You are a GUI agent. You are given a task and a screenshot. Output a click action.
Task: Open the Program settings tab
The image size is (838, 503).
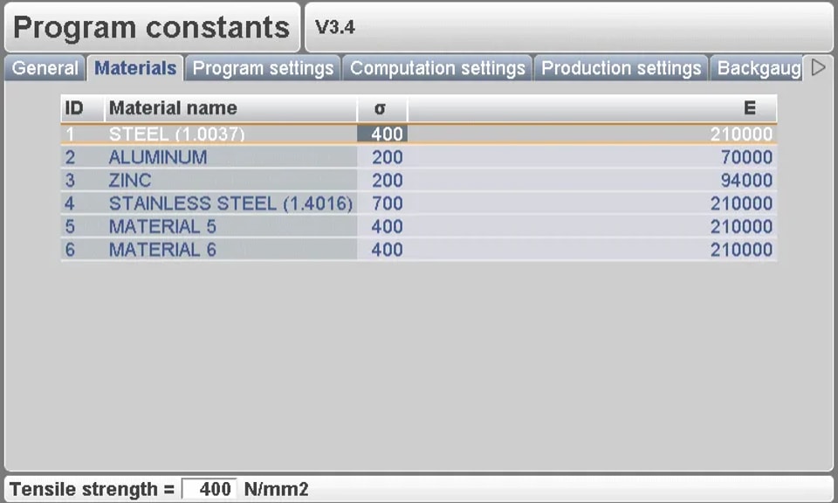pyautogui.click(x=263, y=68)
